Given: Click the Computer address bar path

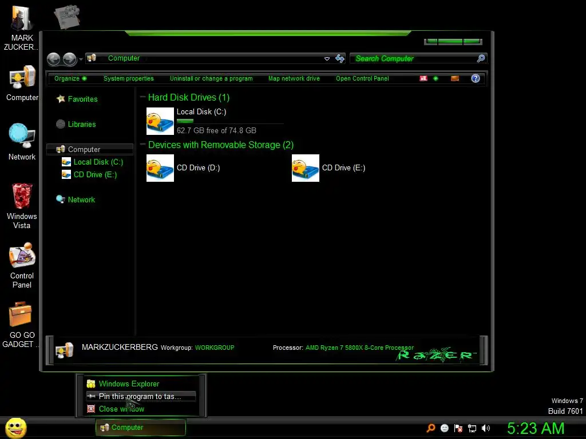Looking at the screenshot, I should [124, 58].
